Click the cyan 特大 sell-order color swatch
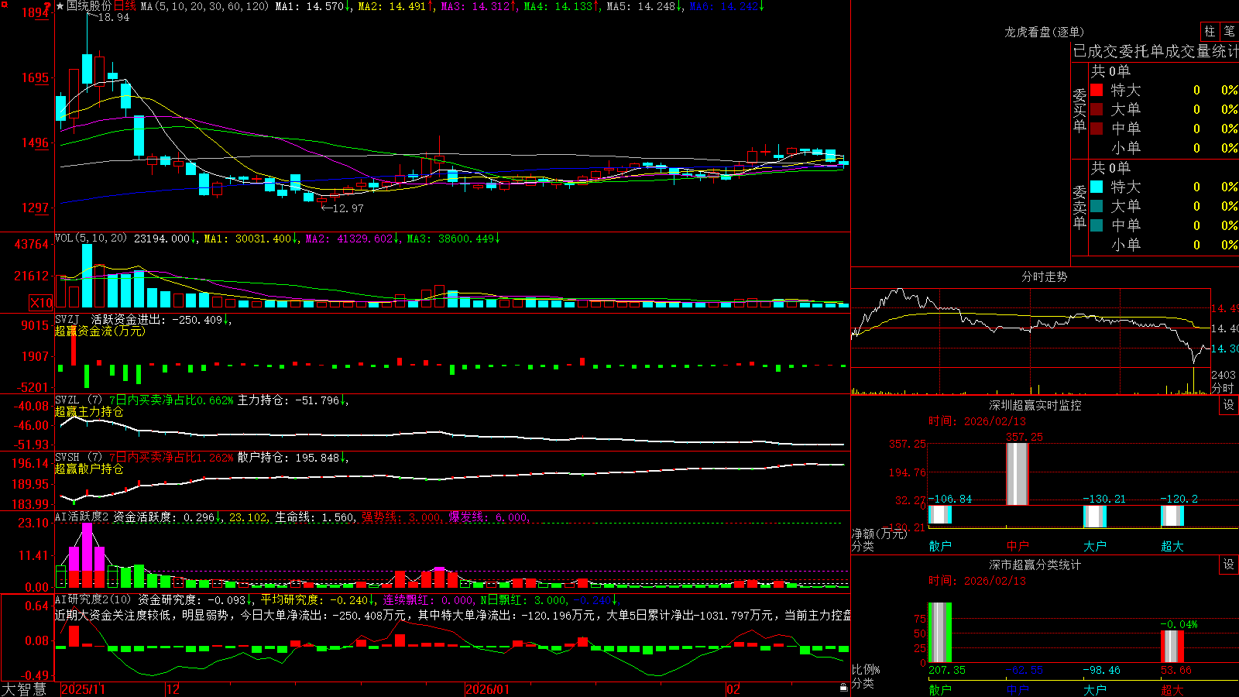This screenshot has width=1239, height=697. click(1097, 187)
